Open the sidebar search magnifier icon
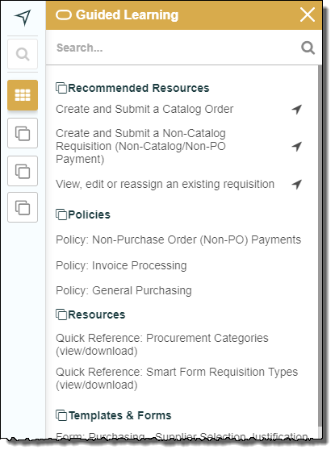The width and height of the screenshot is (335, 454). coord(23,54)
